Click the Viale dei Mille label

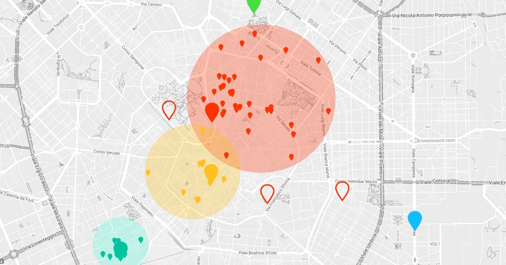pos(380,125)
